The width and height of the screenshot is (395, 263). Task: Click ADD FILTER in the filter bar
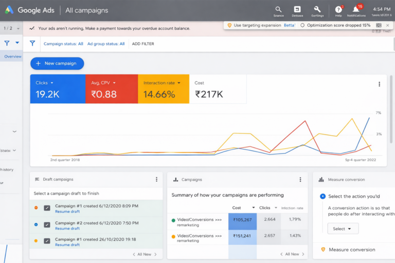click(x=143, y=44)
